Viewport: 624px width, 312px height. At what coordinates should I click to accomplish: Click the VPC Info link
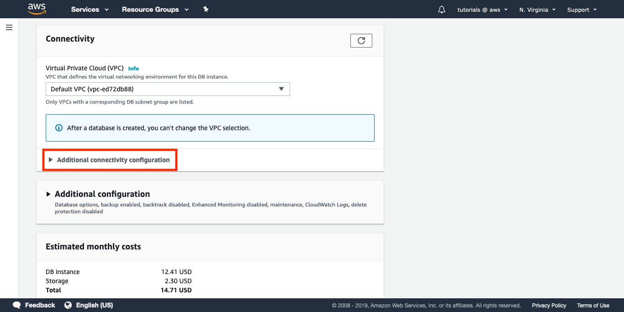(133, 69)
